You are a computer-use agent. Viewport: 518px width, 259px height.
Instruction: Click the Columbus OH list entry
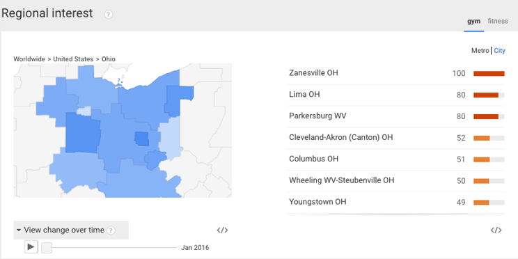point(395,159)
